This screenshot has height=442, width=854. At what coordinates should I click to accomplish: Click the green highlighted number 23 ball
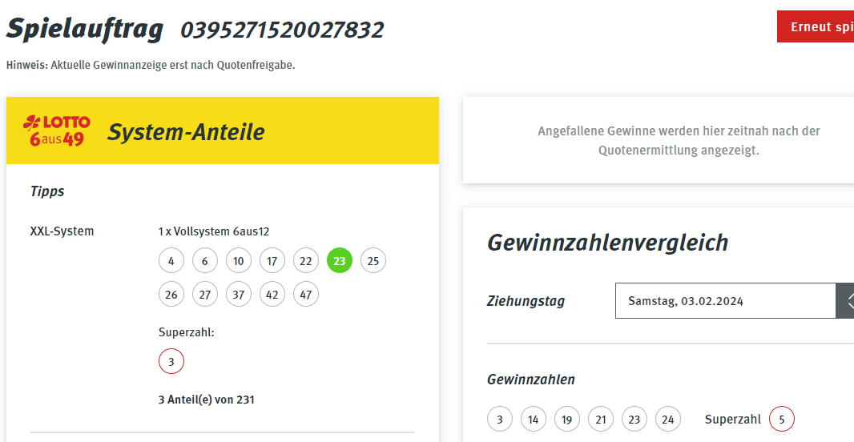[340, 261]
